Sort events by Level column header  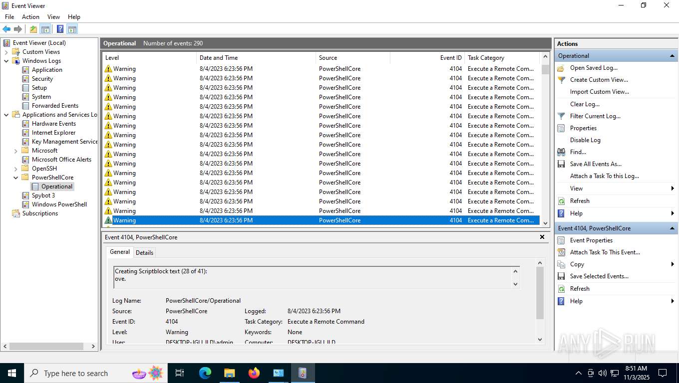tap(149, 58)
